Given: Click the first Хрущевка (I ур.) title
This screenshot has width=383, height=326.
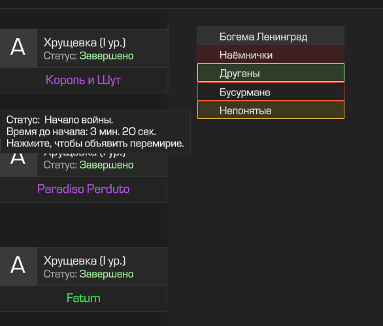Looking at the screenshot, I should coord(84,42).
